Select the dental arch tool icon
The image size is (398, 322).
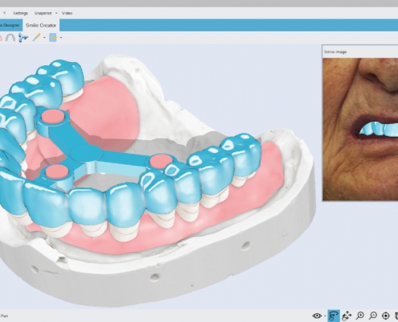[10, 38]
